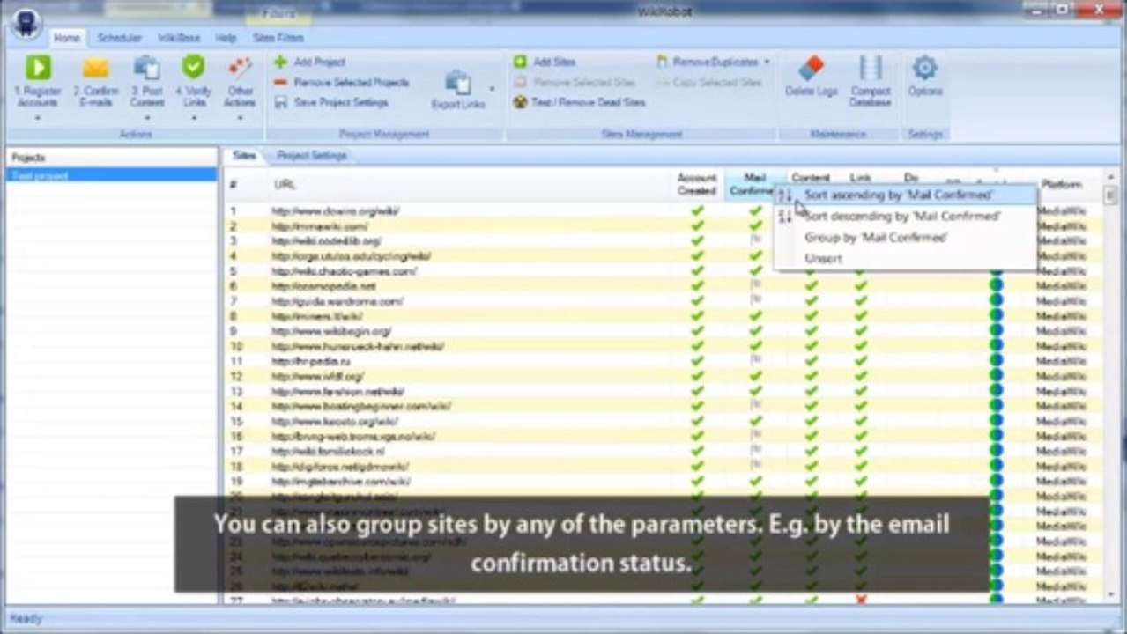Choose Unsort in the context menu

(x=905, y=259)
